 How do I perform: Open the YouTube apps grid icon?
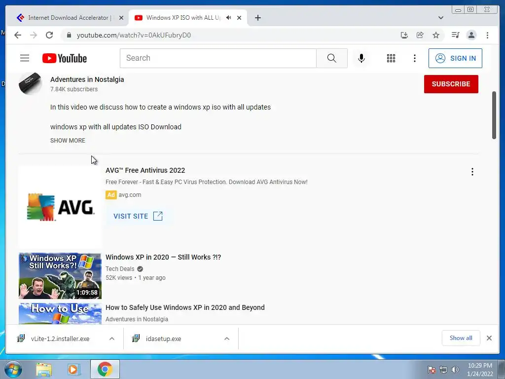point(391,58)
